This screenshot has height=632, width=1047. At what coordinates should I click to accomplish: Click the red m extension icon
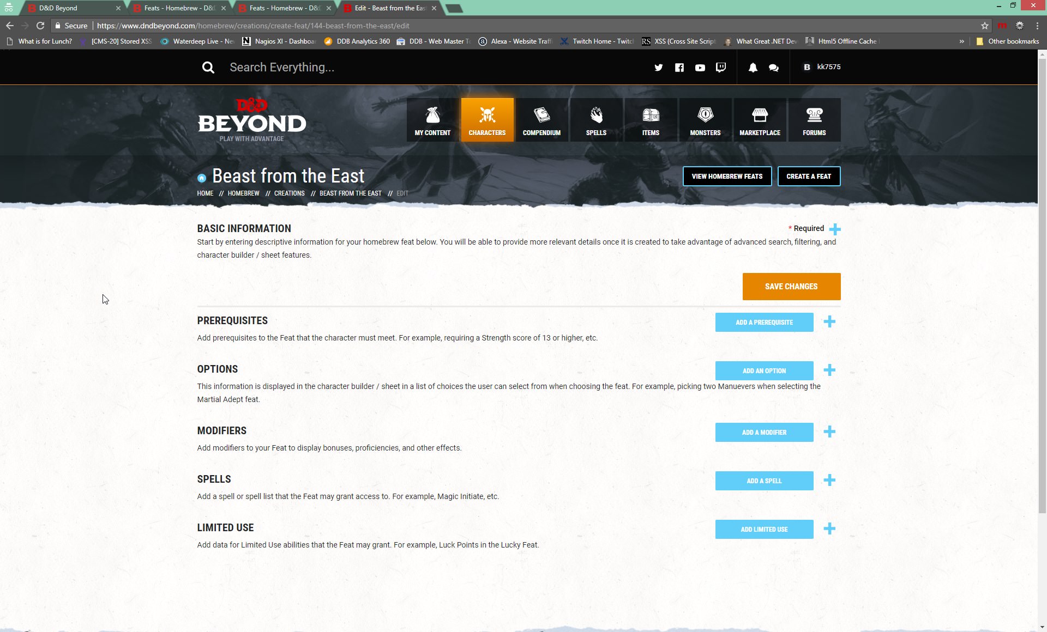click(1002, 26)
